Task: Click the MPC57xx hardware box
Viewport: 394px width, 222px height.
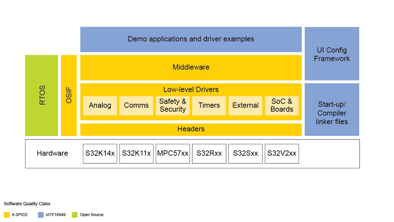Action: click(x=173, y=153)
